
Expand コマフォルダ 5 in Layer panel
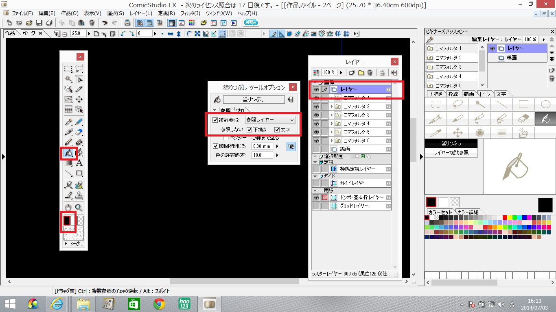click(x=332, y=132)
